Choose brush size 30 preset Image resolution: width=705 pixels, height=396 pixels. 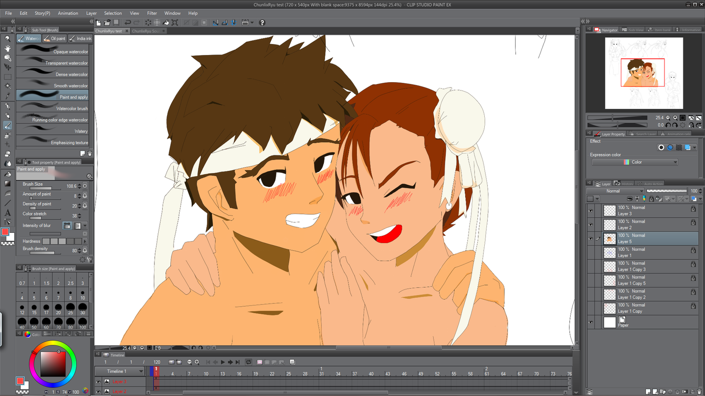[x=82, y=308]
